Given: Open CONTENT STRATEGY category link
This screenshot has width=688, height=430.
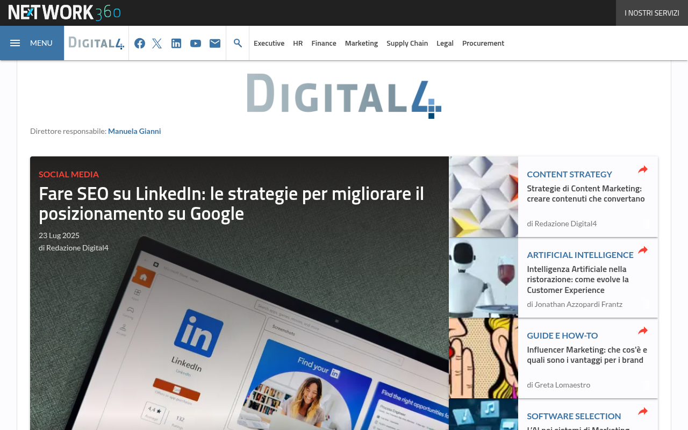Looking at the screenshot, I should [569, 174].
